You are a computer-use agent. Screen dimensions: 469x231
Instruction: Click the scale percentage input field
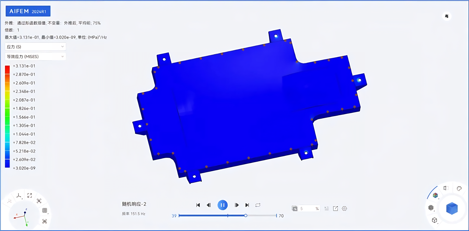point(309,209)
